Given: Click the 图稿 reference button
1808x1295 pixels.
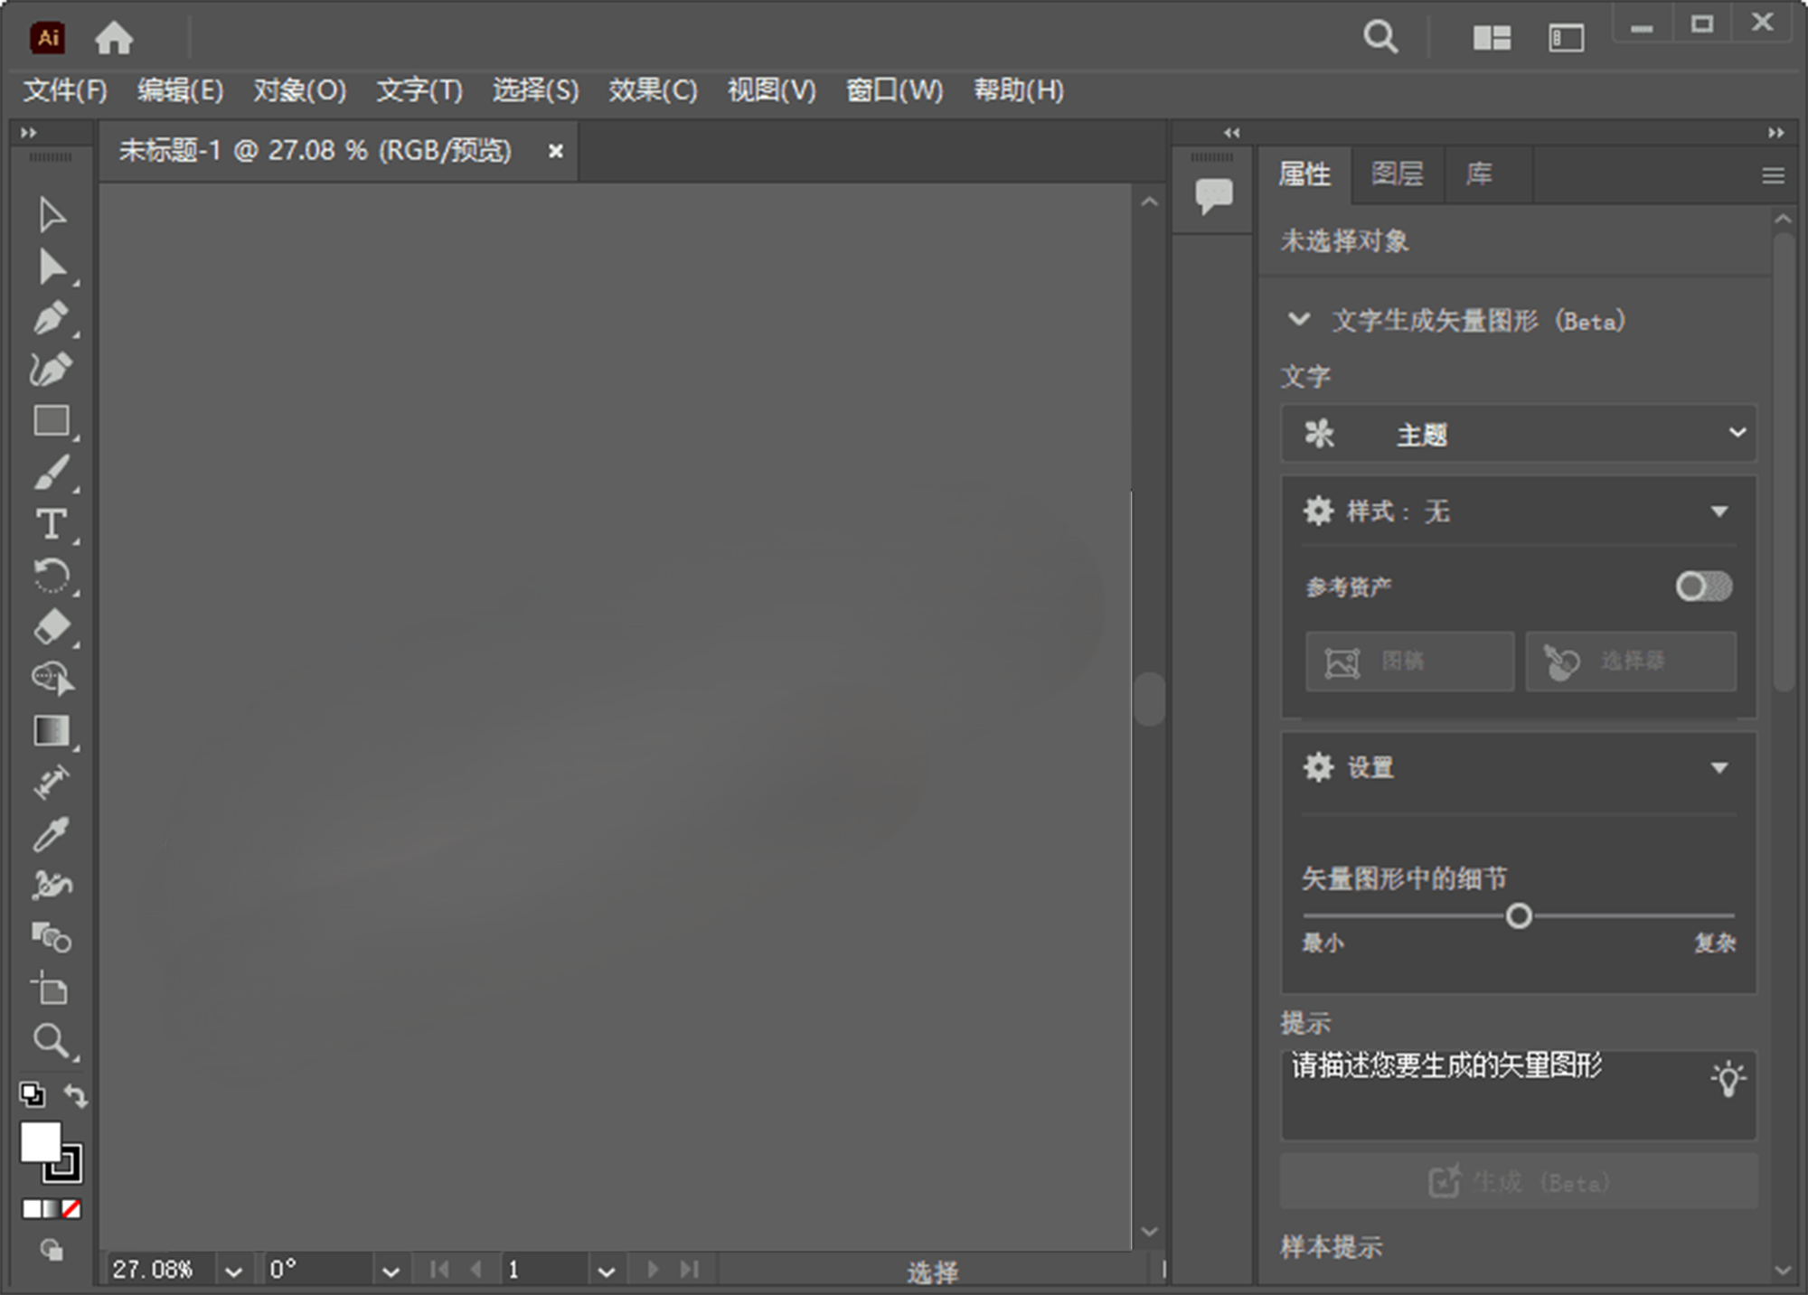Looking at the screenshot, I should (x=1409, y=662).
